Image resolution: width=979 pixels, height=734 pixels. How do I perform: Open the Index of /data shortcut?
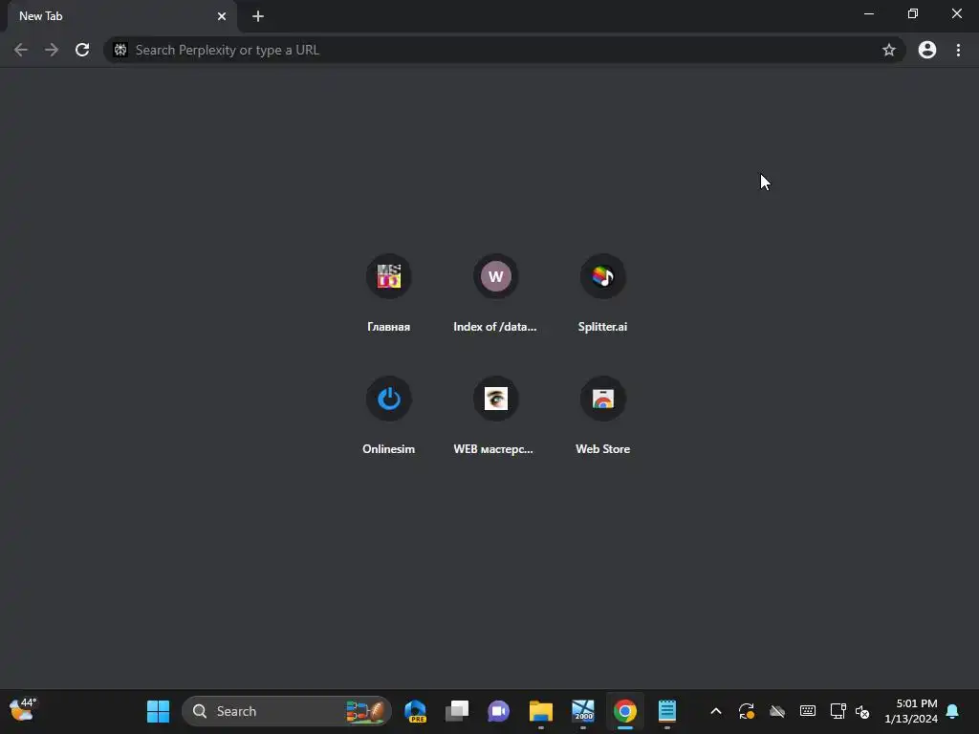(x=495, y=292)
